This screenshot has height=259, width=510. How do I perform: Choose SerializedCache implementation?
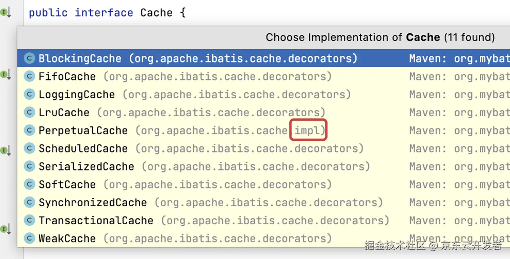(263, 166)
